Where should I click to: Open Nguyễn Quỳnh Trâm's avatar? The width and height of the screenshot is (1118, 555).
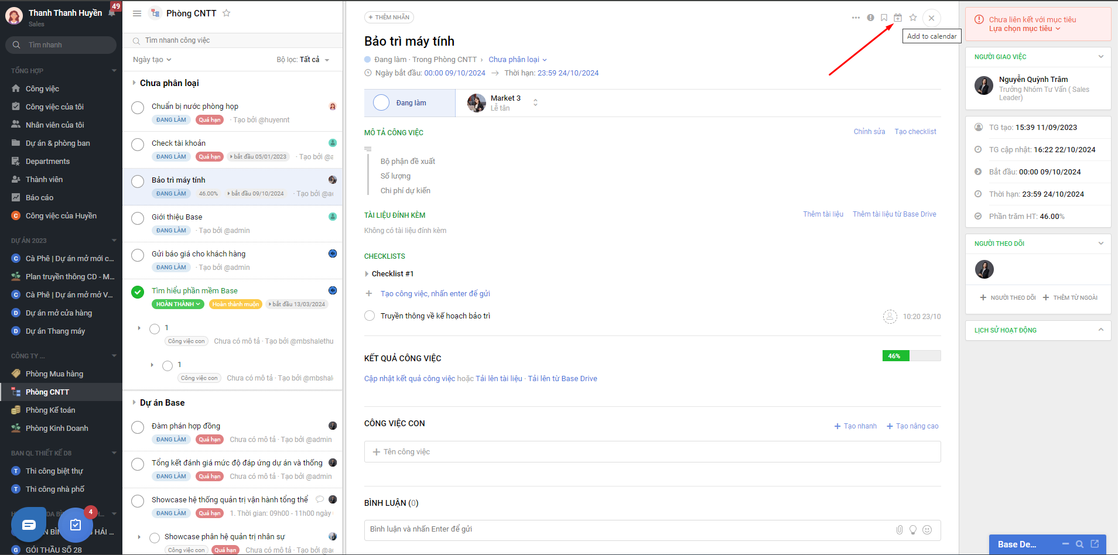pyautogui.click(x=984, y=85)
